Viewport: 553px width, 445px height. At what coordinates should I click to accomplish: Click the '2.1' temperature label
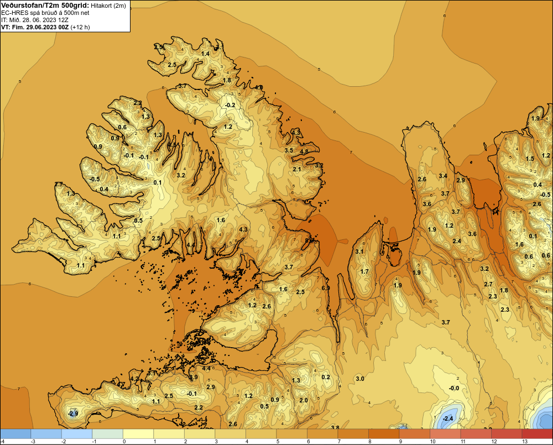[297, 170]
